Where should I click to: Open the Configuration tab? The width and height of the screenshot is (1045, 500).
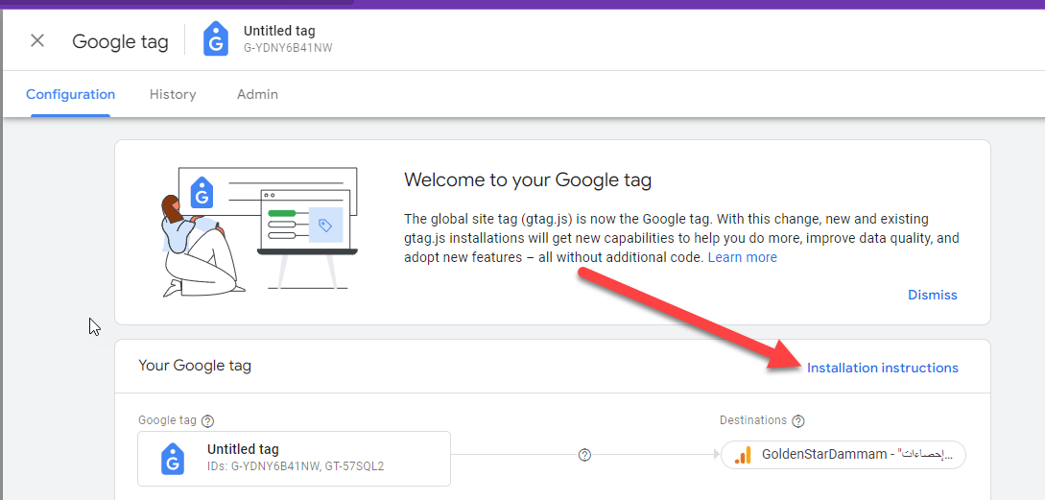(71, 95)
